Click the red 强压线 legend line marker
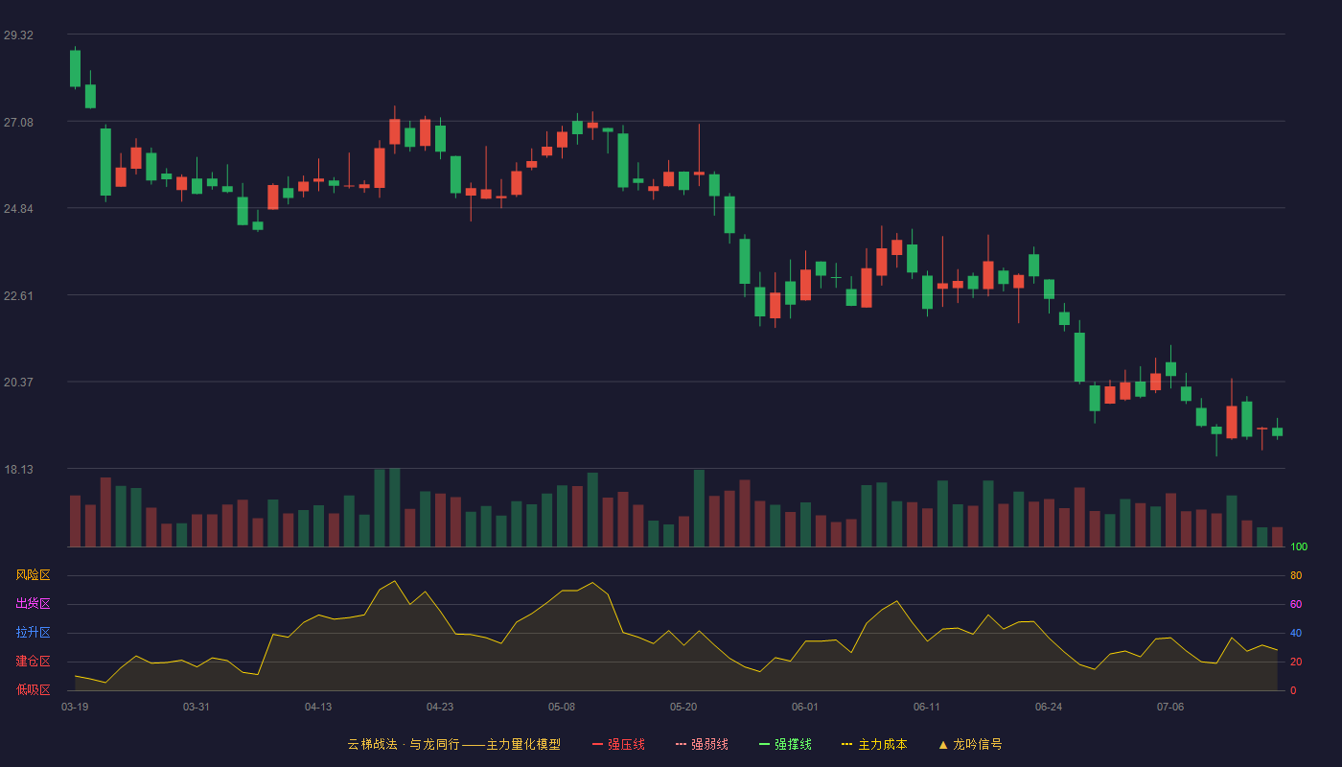 (x=597, y=744)
